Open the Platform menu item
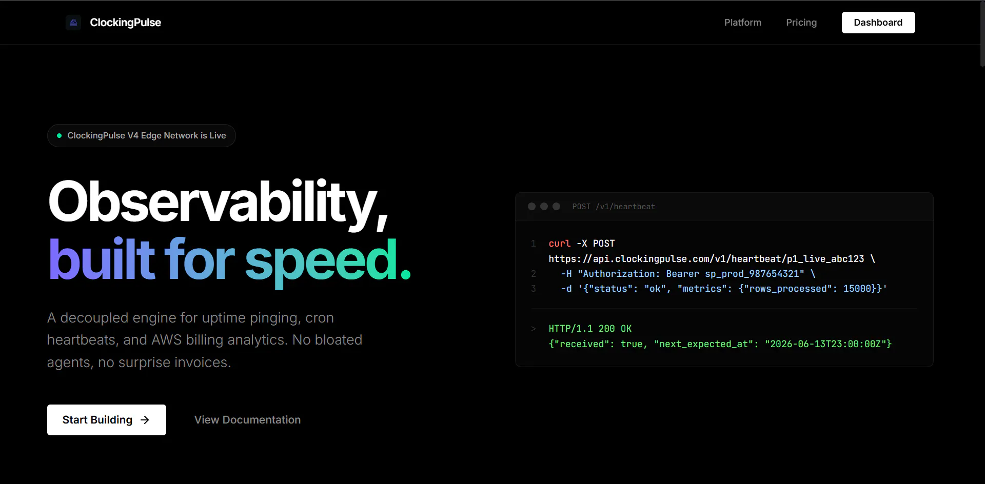The image size is (985, 484). (742, 23)
